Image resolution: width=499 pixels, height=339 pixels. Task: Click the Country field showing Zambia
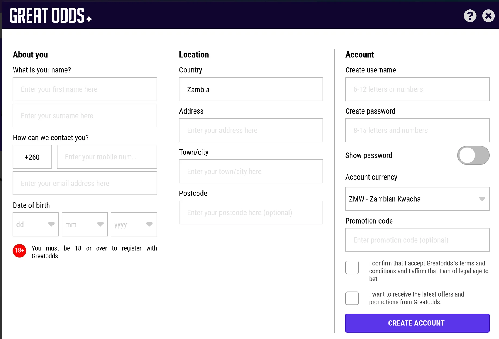click(251, 89)
